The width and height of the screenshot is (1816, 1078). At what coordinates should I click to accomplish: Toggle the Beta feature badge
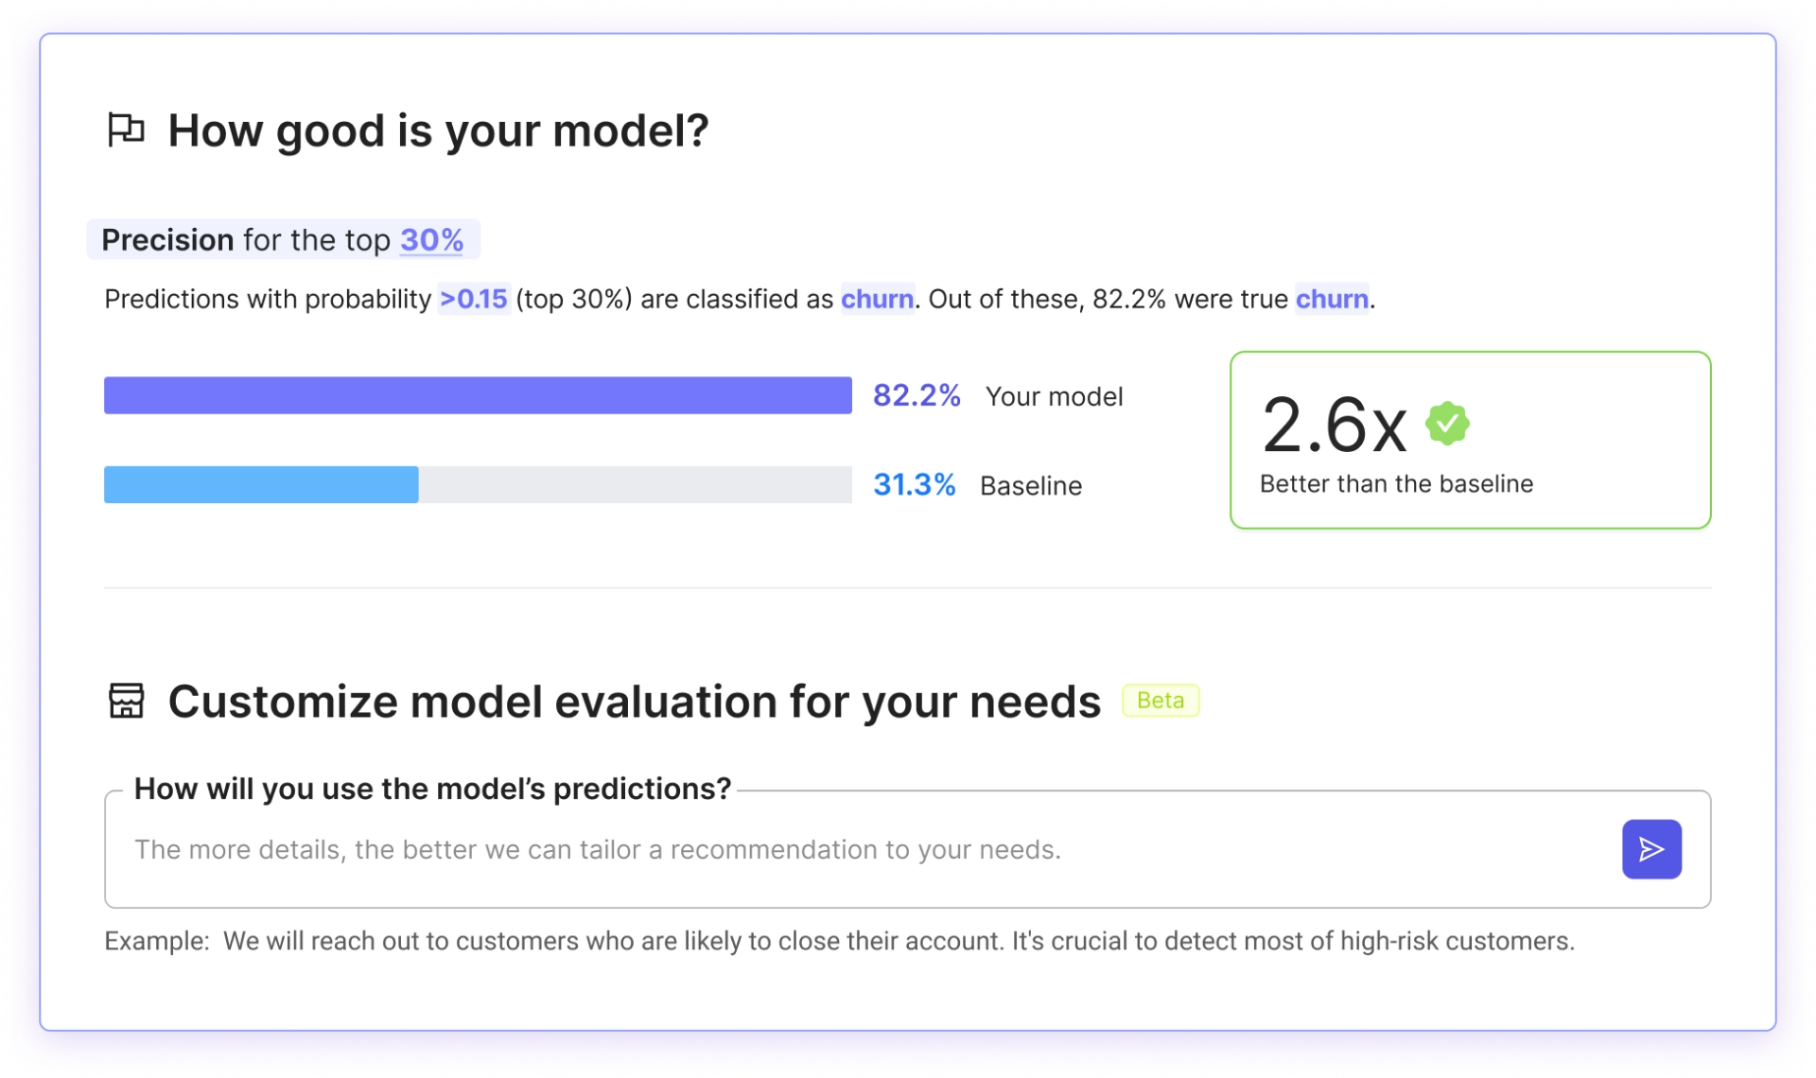1160,700
